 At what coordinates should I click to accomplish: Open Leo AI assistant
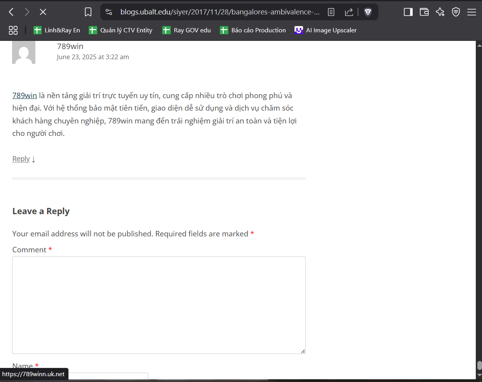(440, 12)
